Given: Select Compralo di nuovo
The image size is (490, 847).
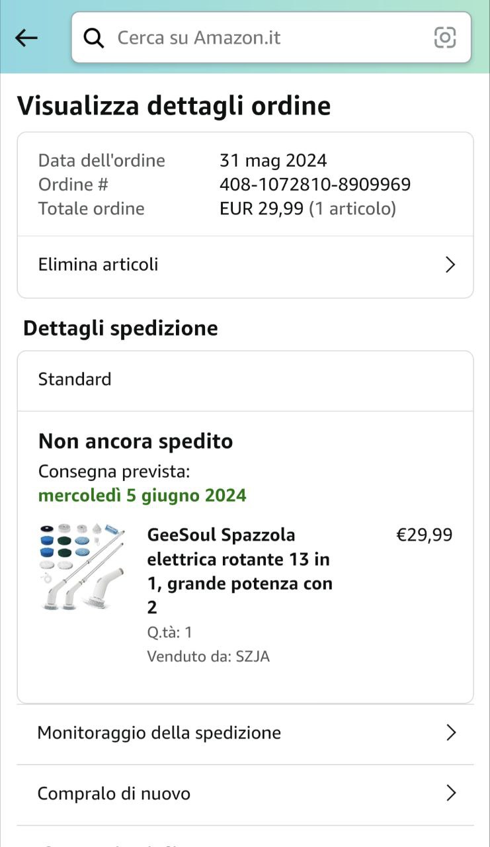Looking at the screenshot, I should pyautogui.click(x=114, y=793).
